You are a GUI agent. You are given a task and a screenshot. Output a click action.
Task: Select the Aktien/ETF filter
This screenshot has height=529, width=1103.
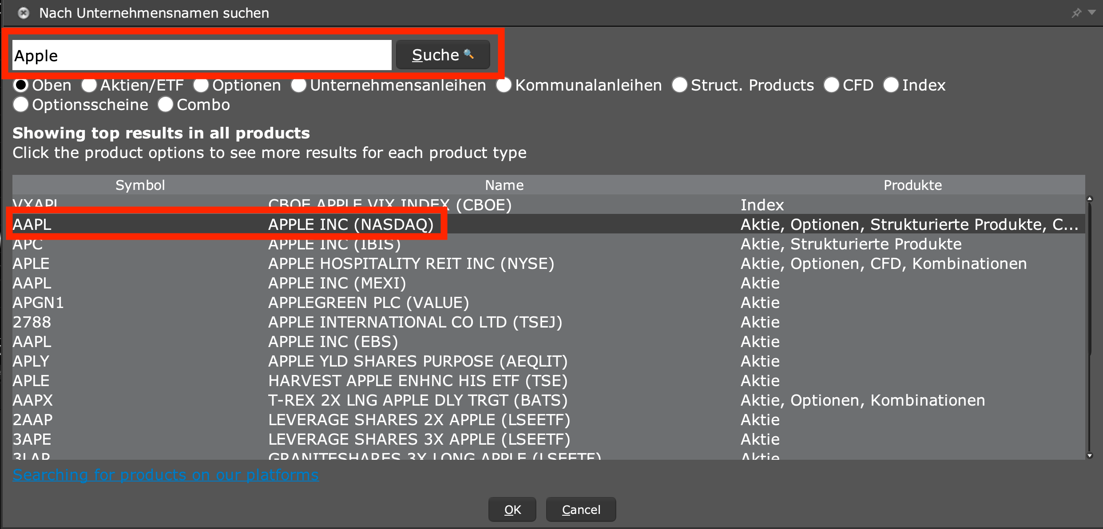coord(89,85)
